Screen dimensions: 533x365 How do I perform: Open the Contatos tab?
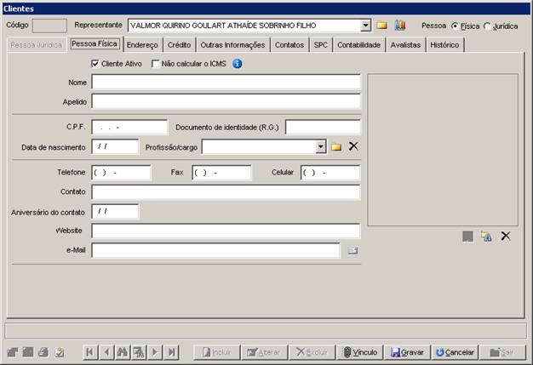[x=289, y=45]
